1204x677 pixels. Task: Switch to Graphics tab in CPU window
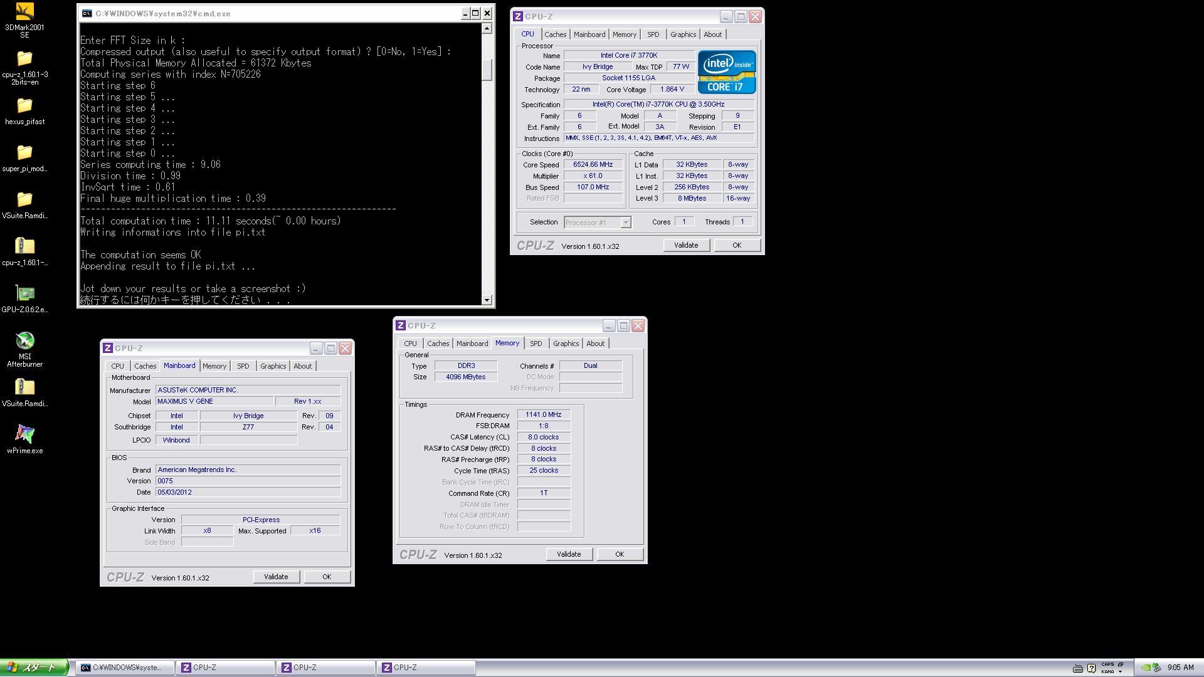[x=683, y=34]
